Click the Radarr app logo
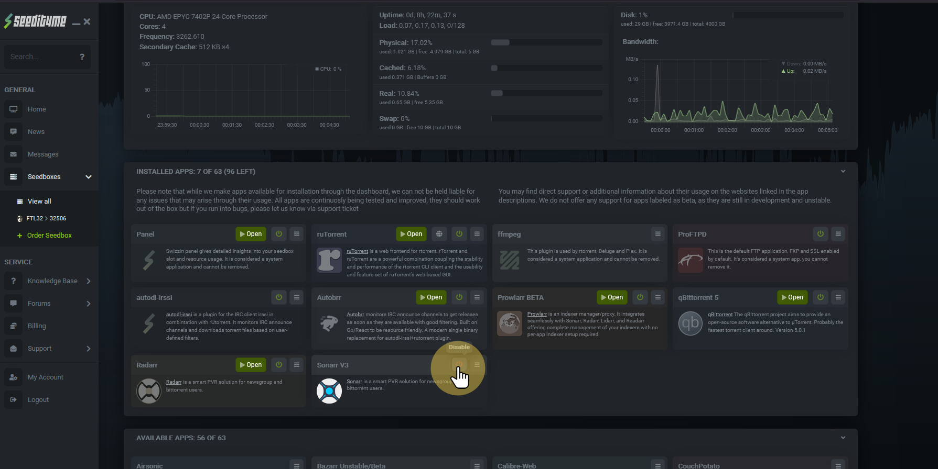This screenshot has height=469, width=938. point(149,391)
